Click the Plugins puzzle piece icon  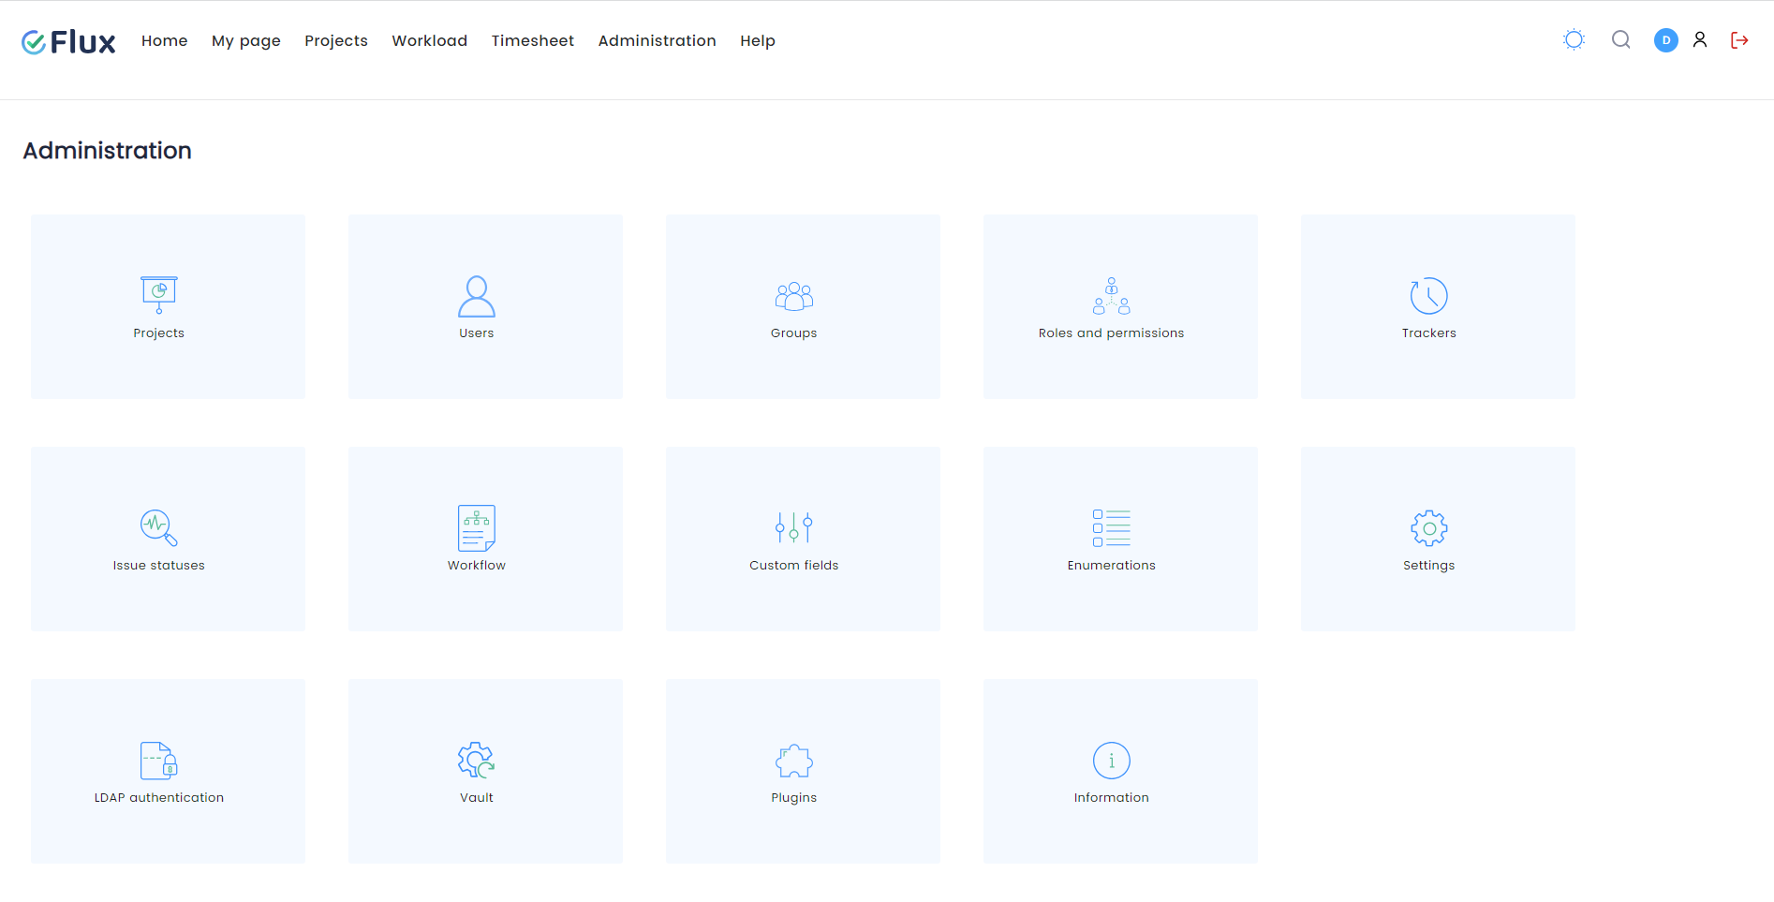point(793,760)
